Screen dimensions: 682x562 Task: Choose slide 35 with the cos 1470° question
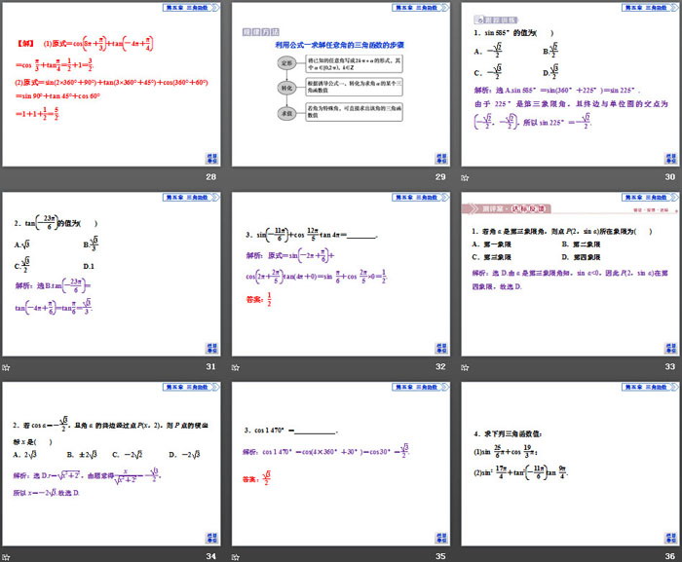tap(341, 464)
